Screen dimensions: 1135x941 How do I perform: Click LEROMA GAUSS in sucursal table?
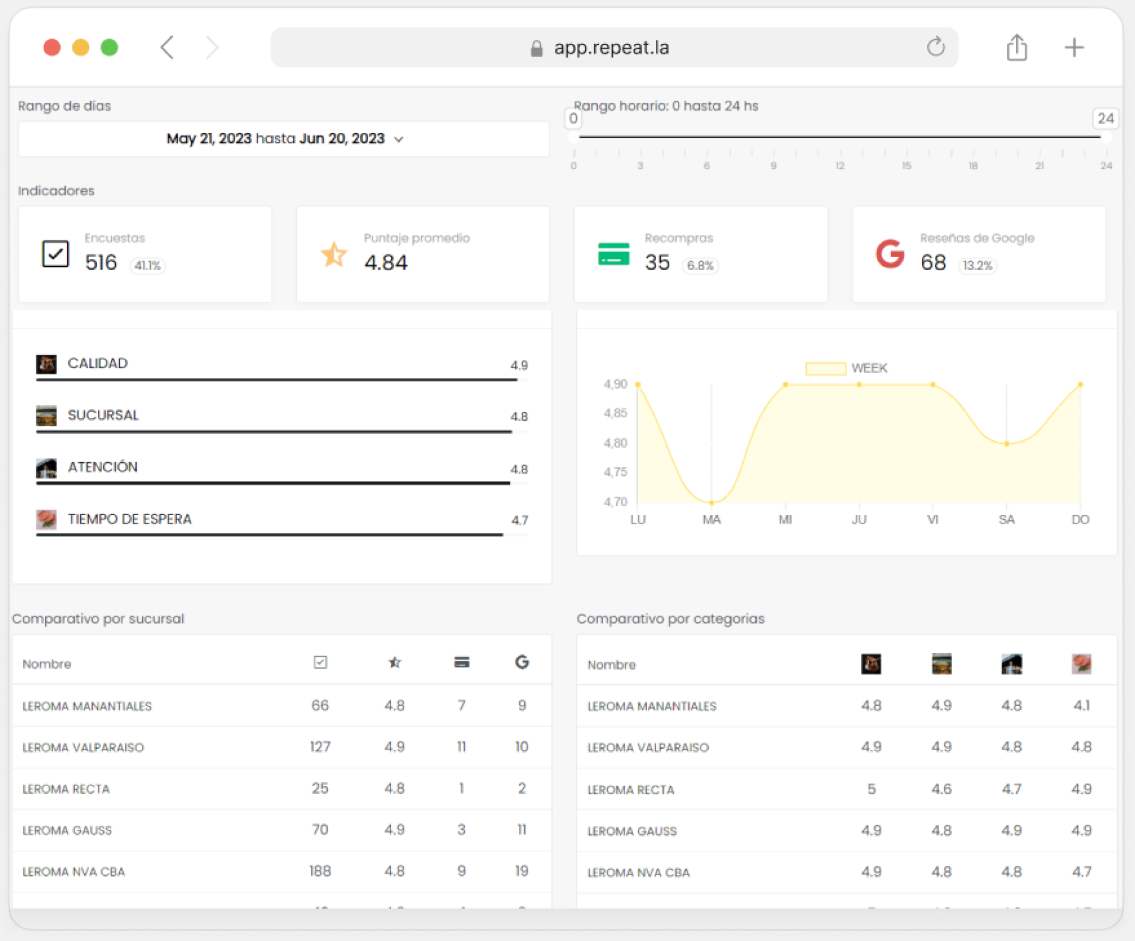point(67,831)
